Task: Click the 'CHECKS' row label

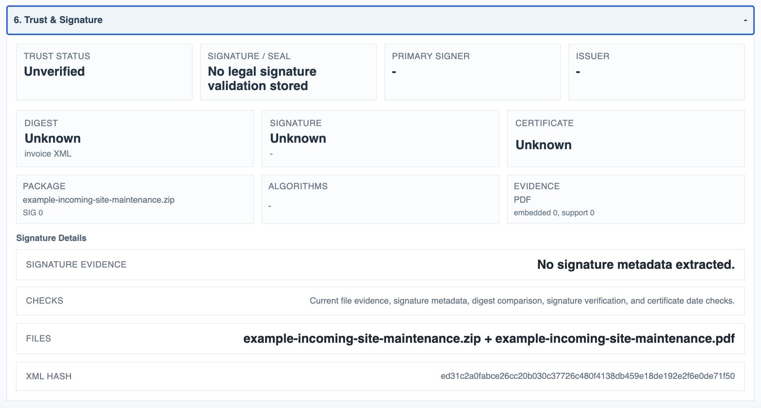Action: [x=44, y=301]
